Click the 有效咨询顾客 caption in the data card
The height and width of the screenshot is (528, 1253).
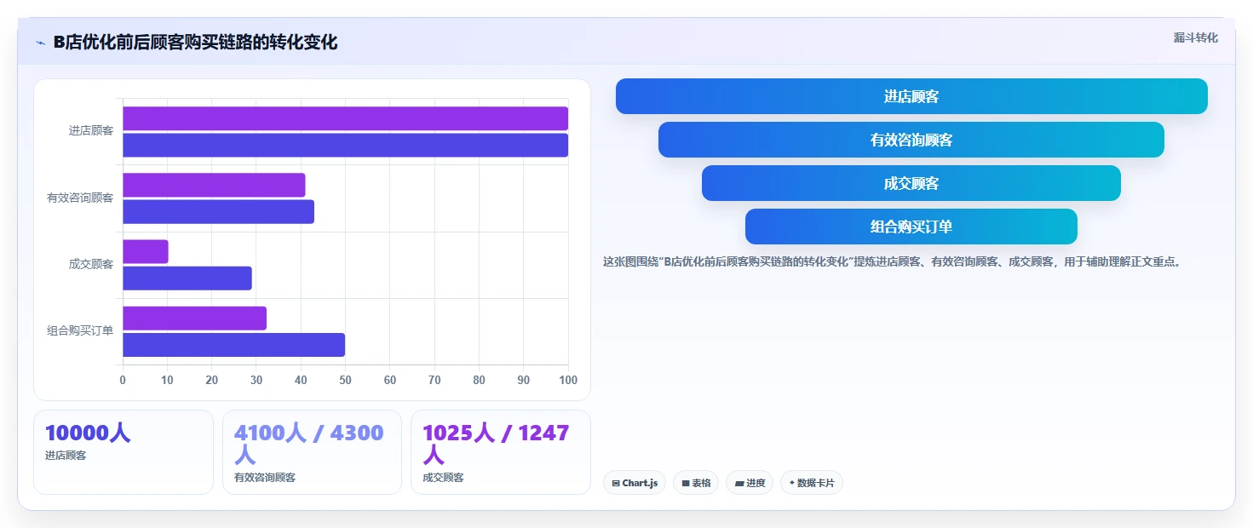[265, 478]
